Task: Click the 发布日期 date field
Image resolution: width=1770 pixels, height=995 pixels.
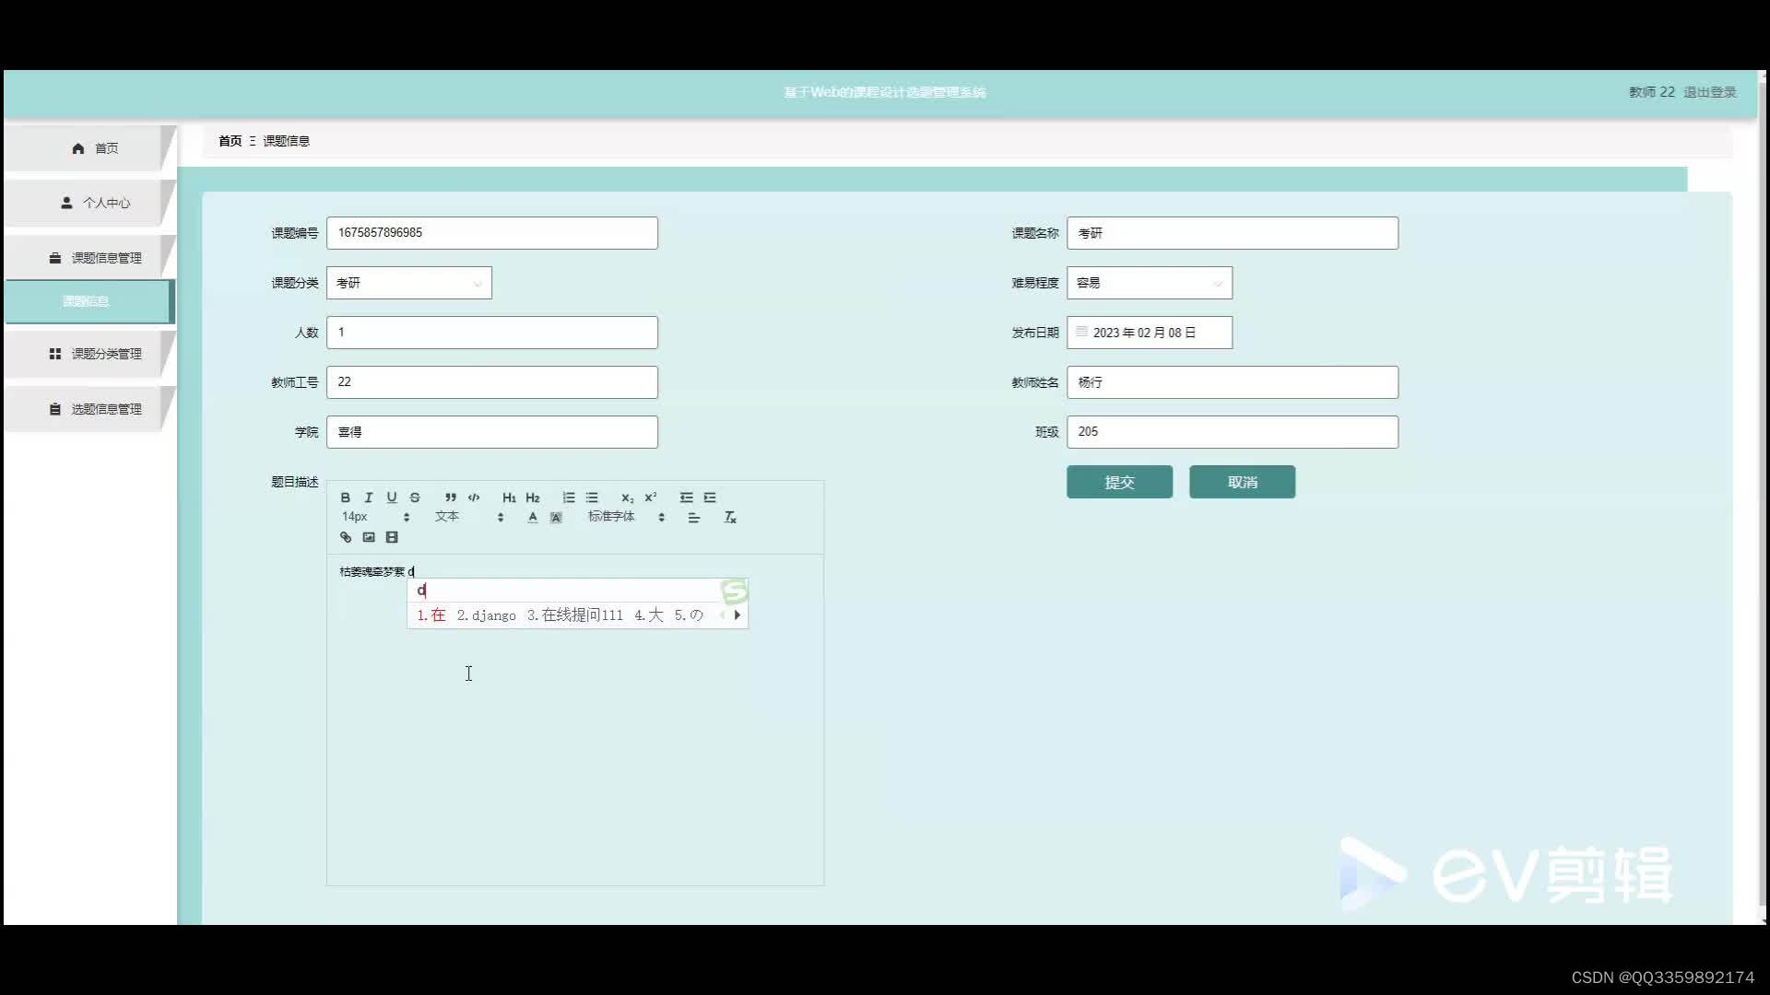Action: coord(1150,333)
